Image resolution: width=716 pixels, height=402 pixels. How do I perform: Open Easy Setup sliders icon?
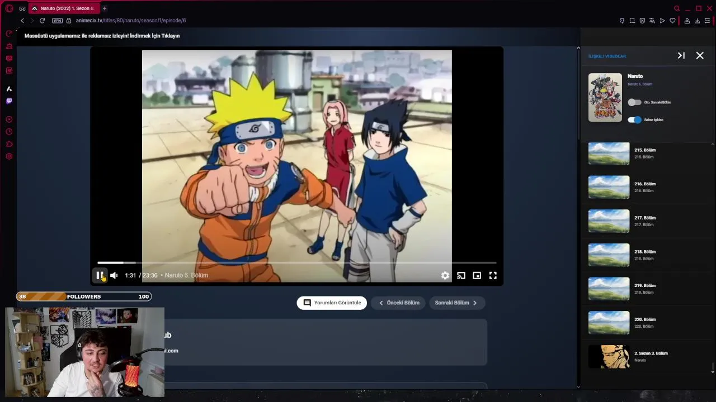pos(707,21)
